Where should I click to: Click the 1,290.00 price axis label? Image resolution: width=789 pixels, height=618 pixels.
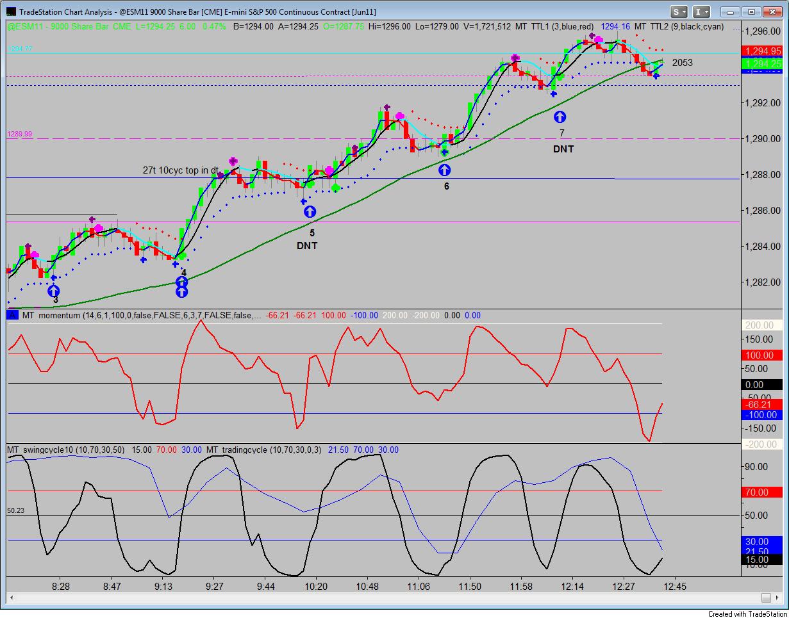coord(763,138)
